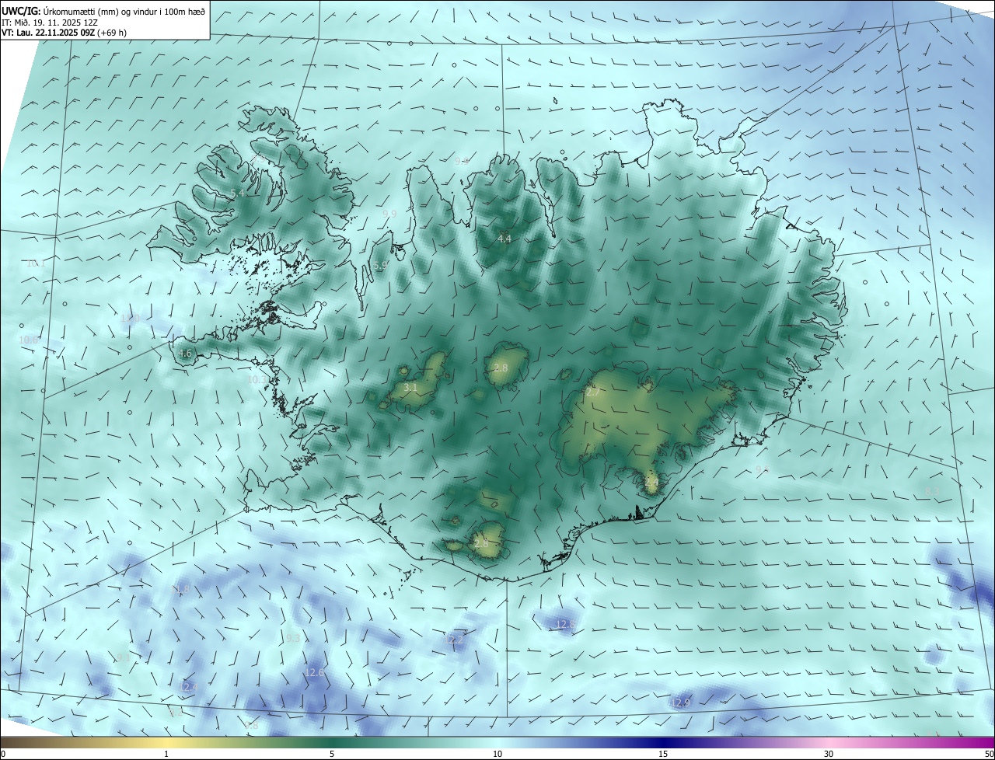Image resolution: width=995 pixels, height=760 pixels.
Task: Click the 4.4 value label in north Iceland
Action: 504,239
